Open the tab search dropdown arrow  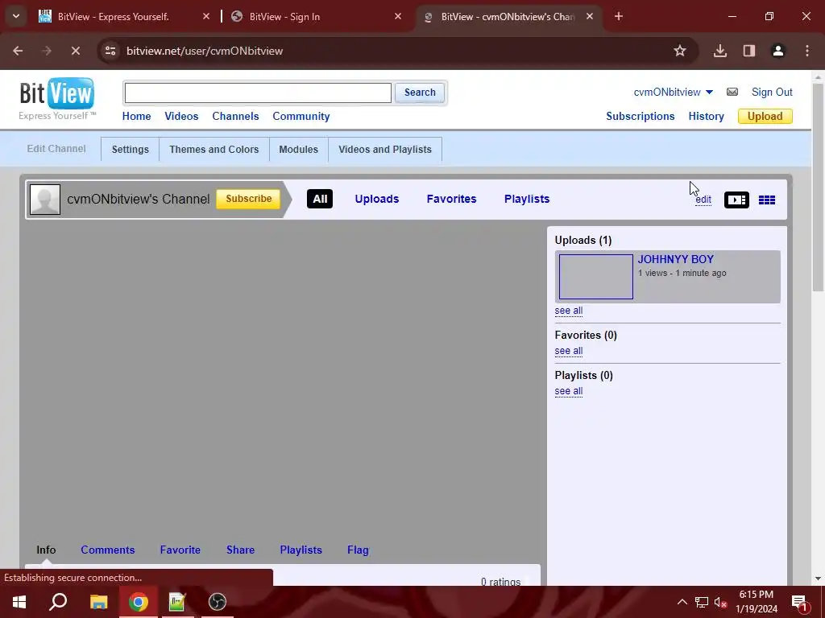[16, 16]
